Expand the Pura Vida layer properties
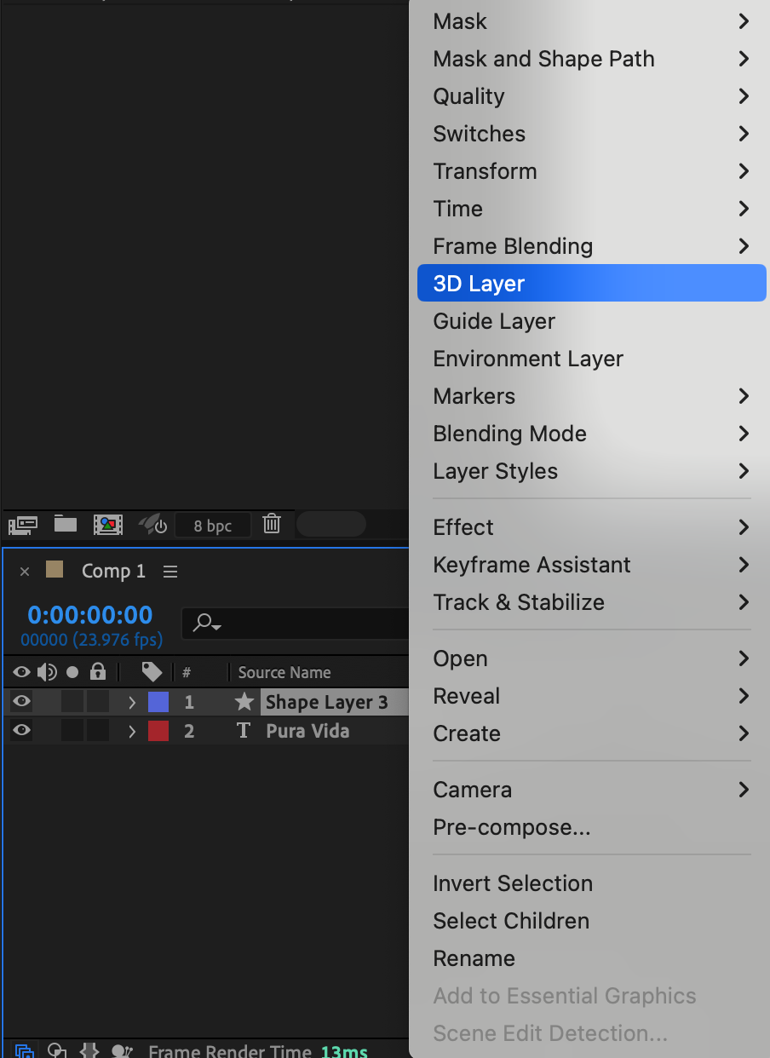 point(131,732)
